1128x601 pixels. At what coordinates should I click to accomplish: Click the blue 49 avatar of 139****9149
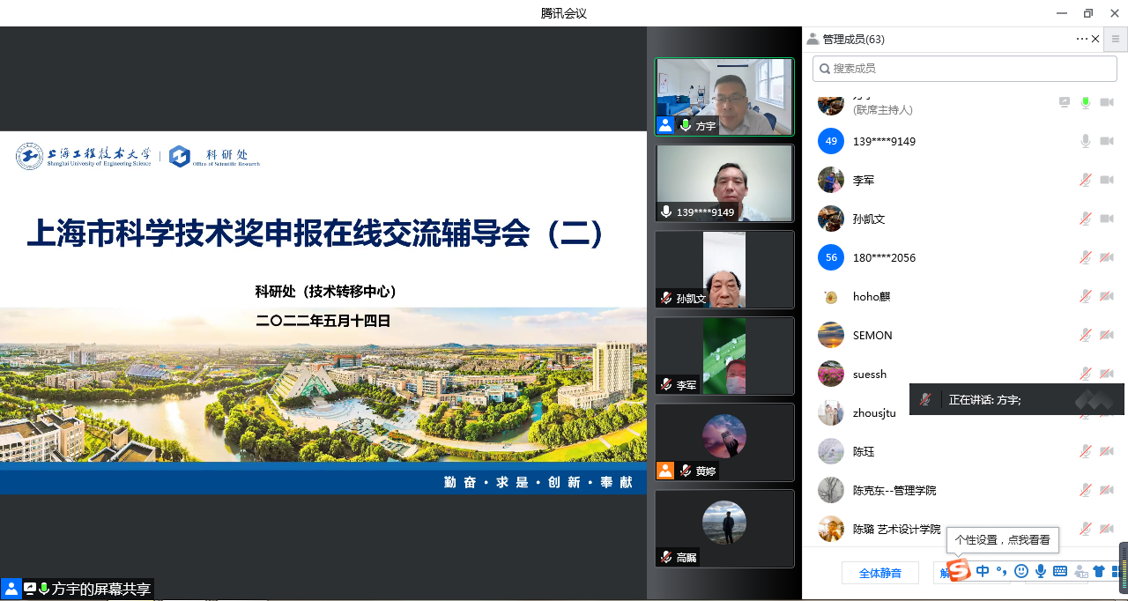tap(831, 141)
